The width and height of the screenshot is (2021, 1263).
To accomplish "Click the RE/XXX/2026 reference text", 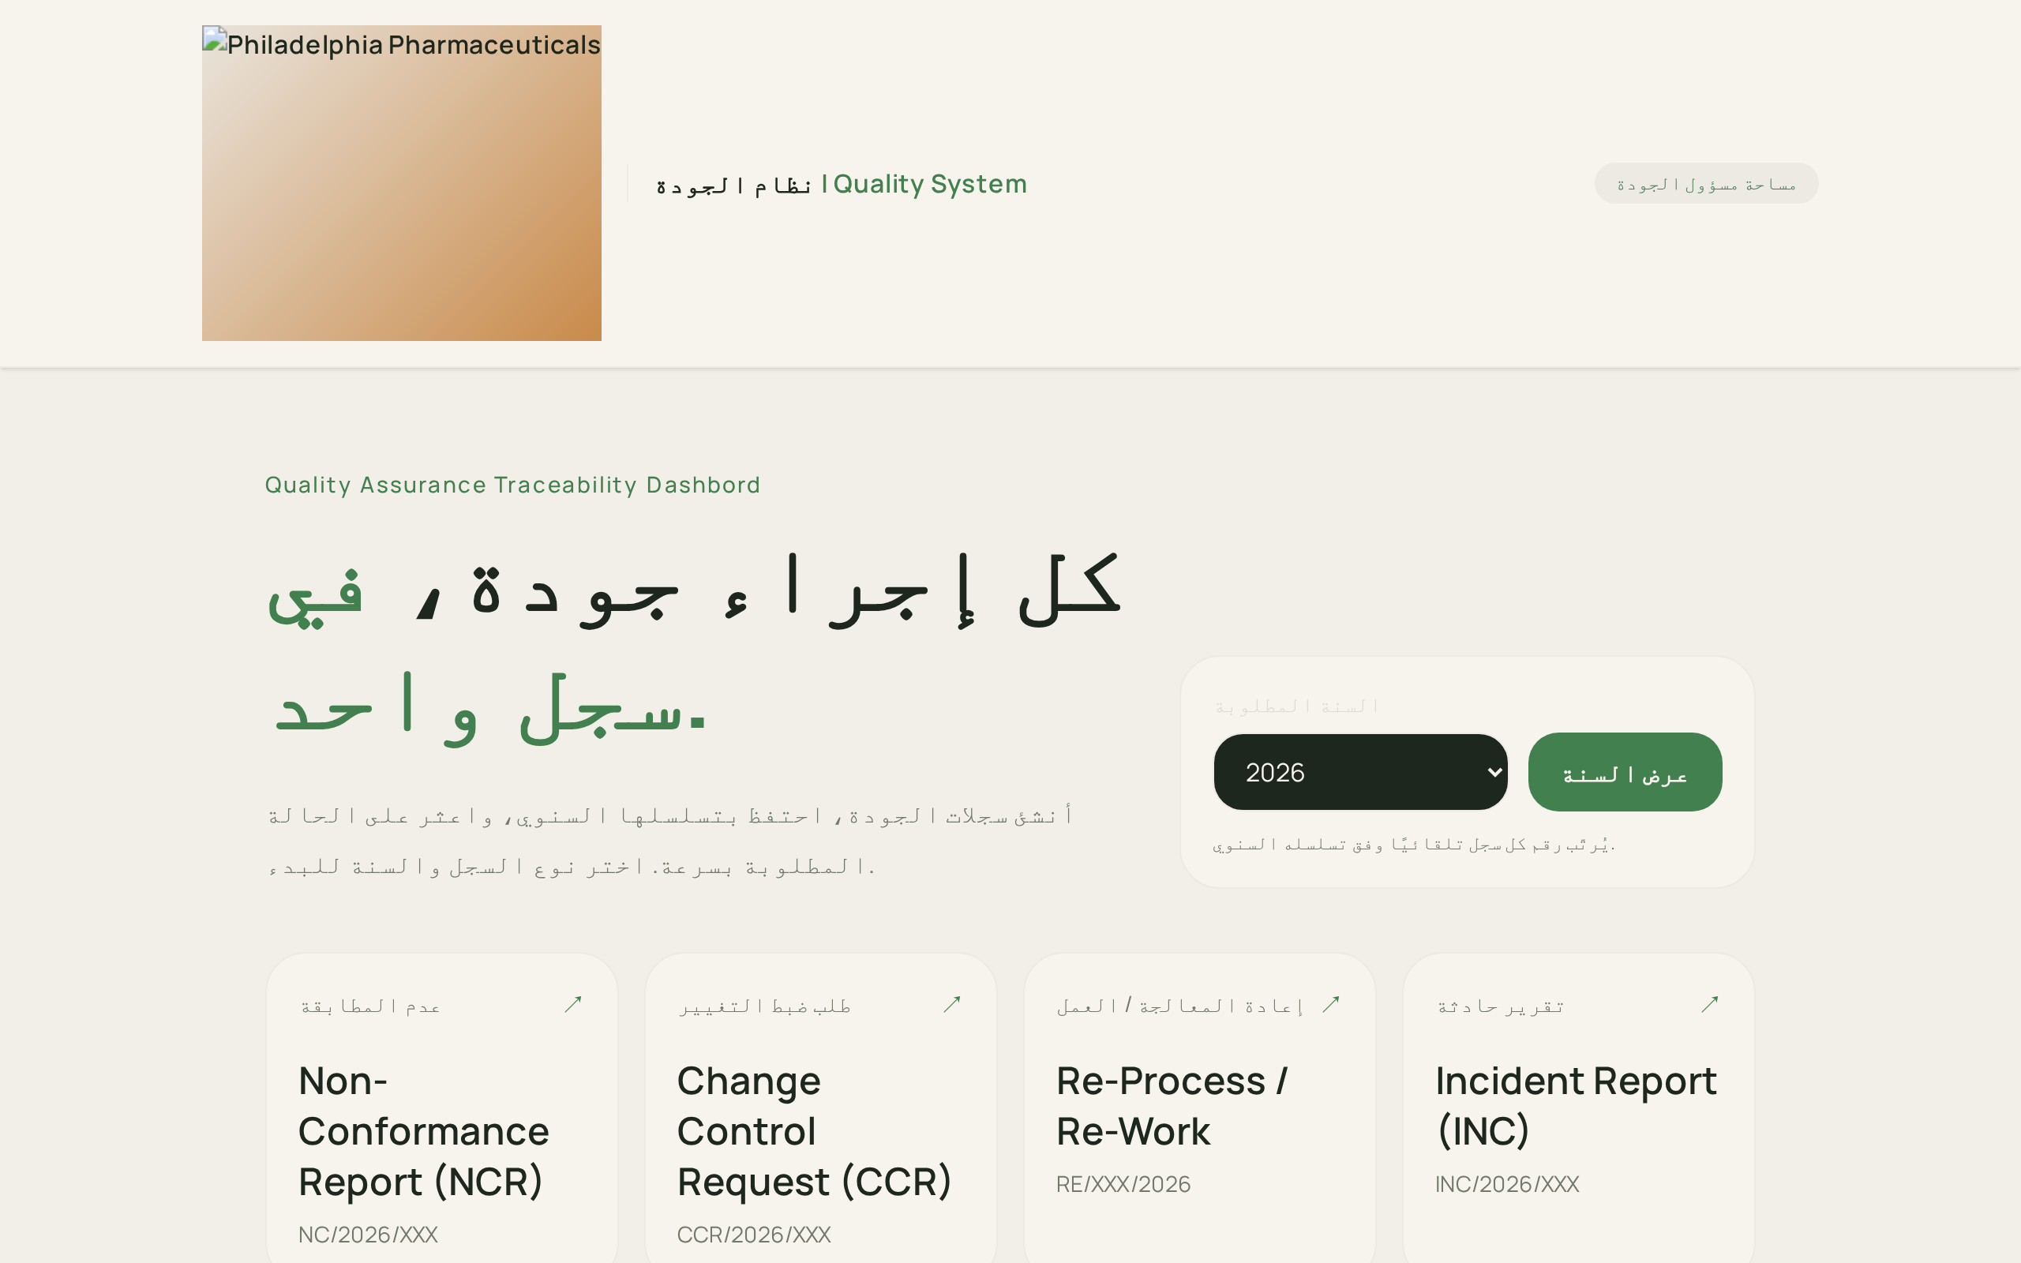I will [1123, 1183].
